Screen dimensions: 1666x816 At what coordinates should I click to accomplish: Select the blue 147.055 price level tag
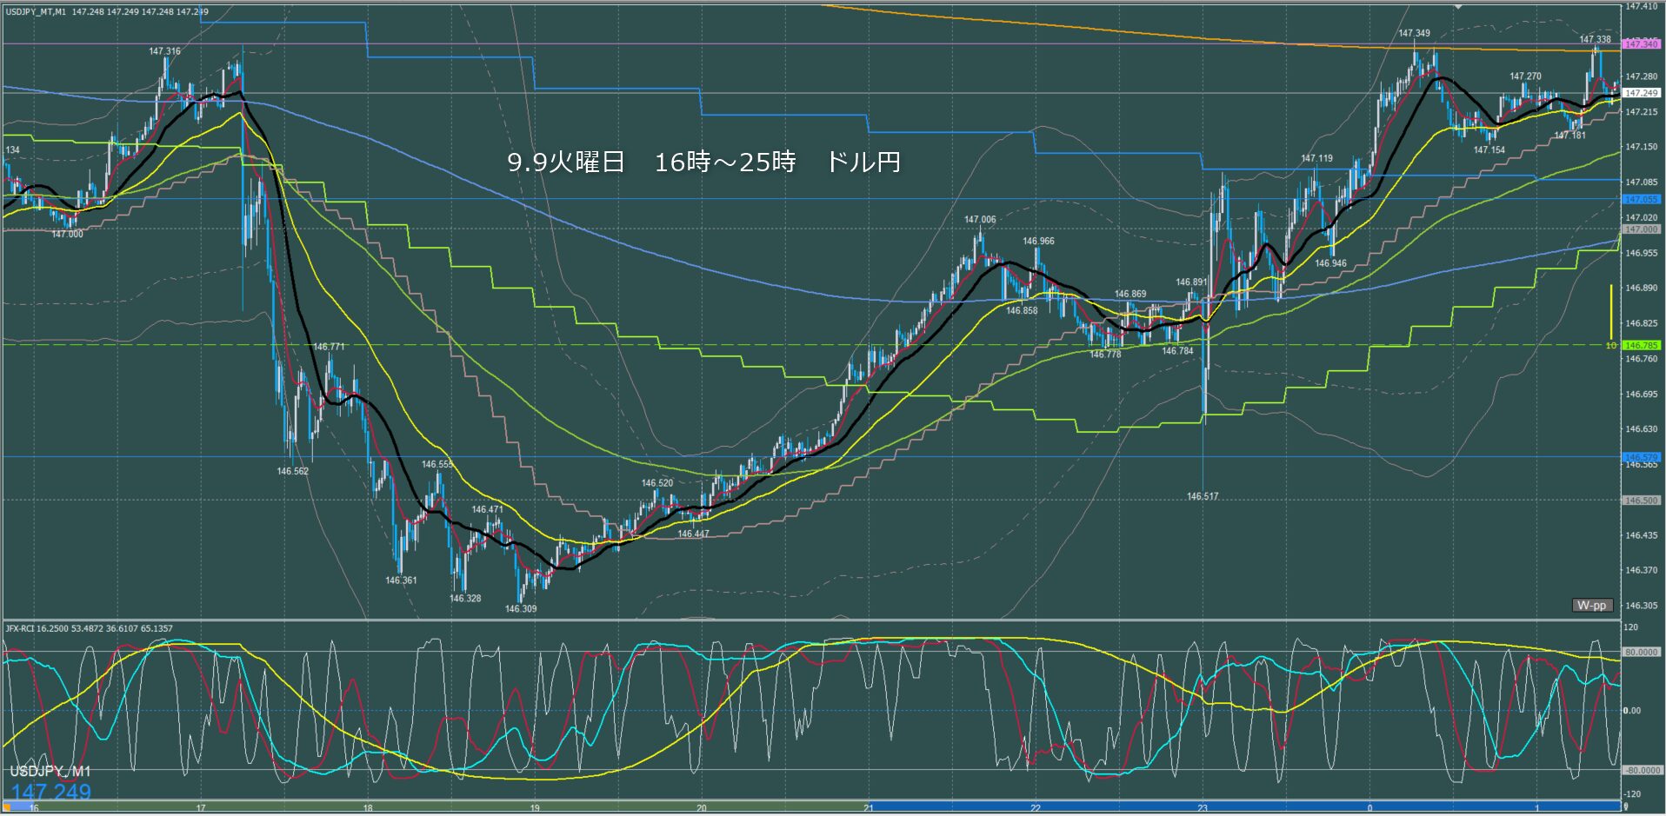1641,199
